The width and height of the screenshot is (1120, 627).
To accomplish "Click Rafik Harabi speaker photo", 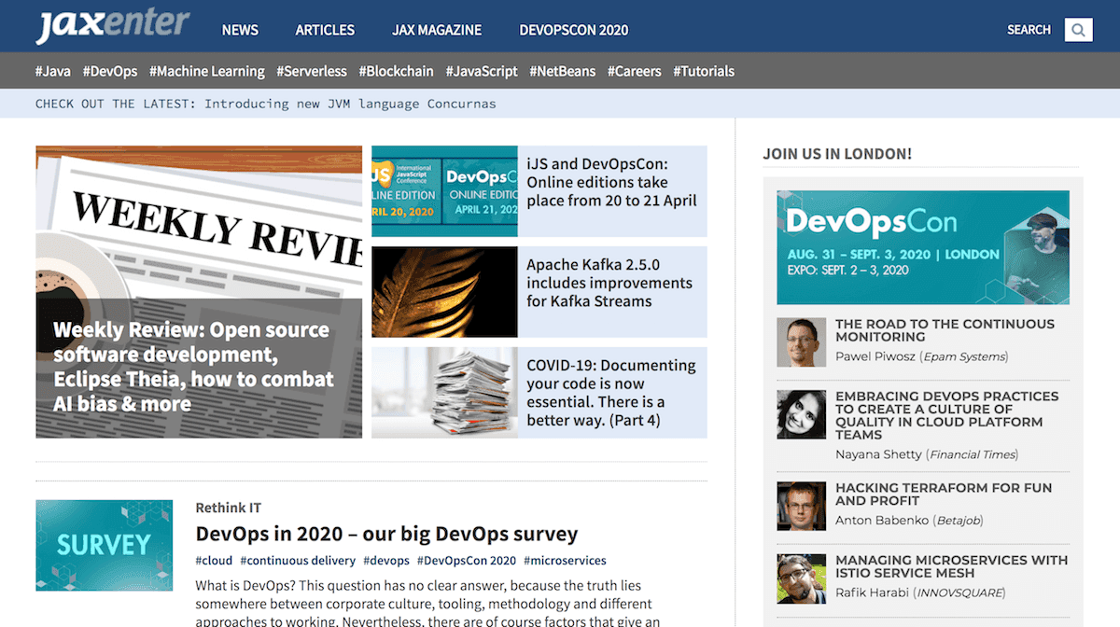I will (x=802, y=578).
